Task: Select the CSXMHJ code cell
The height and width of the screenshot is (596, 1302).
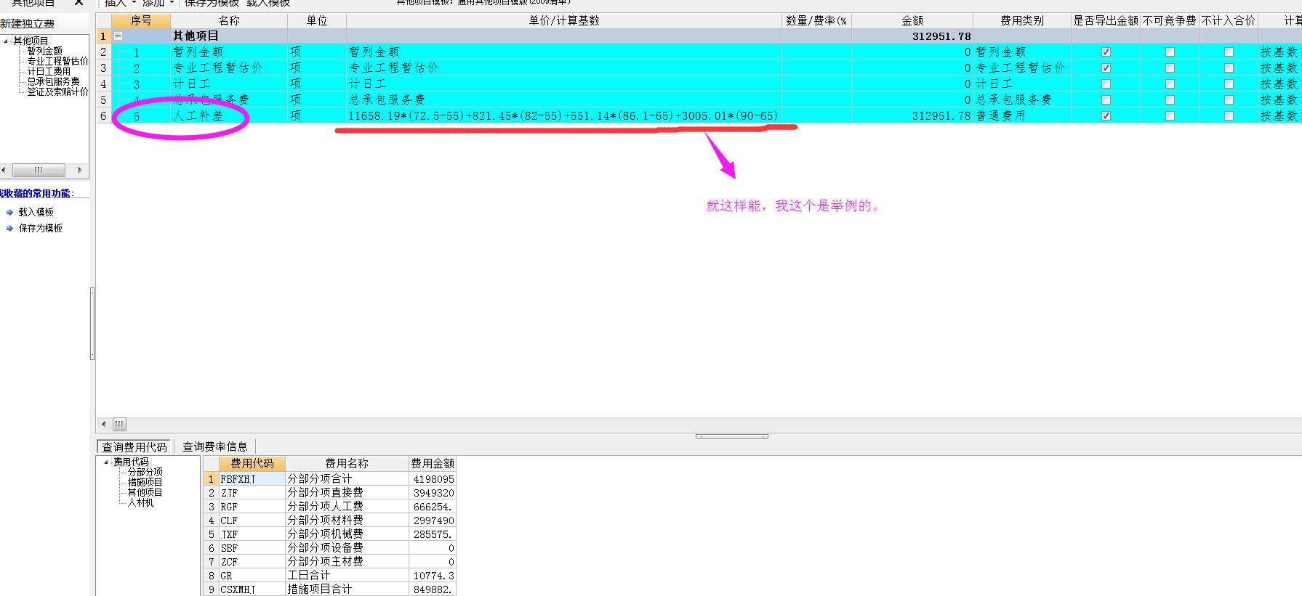Action: [x=252, y=589]
